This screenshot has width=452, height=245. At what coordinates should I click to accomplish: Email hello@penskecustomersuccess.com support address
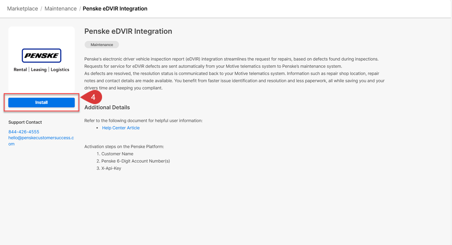click(41, 141)
